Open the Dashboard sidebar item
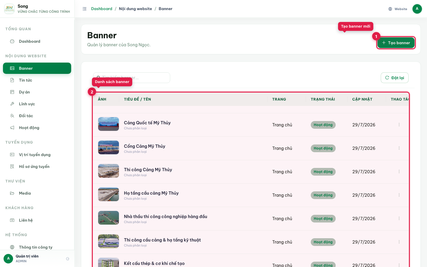This screenshot has height=267, width=427. [37, 41]
